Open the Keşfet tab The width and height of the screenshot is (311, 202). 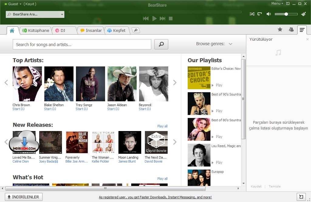click(x=117, y=31)
